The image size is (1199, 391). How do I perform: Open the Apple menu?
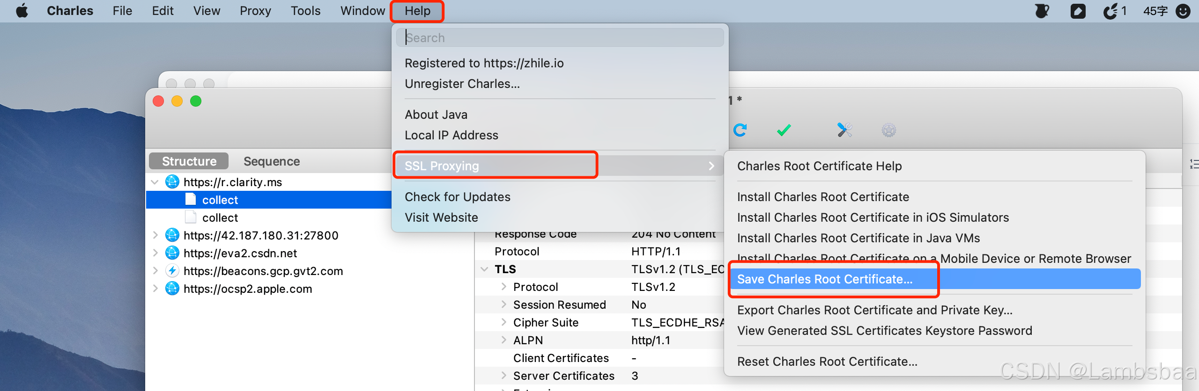22,11
